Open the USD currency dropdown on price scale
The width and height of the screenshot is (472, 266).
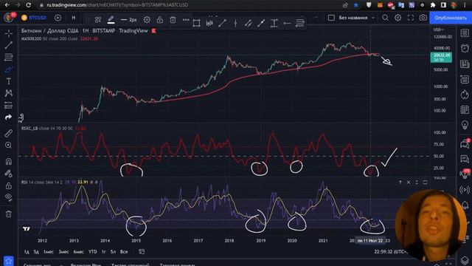(x=438, y=30)
